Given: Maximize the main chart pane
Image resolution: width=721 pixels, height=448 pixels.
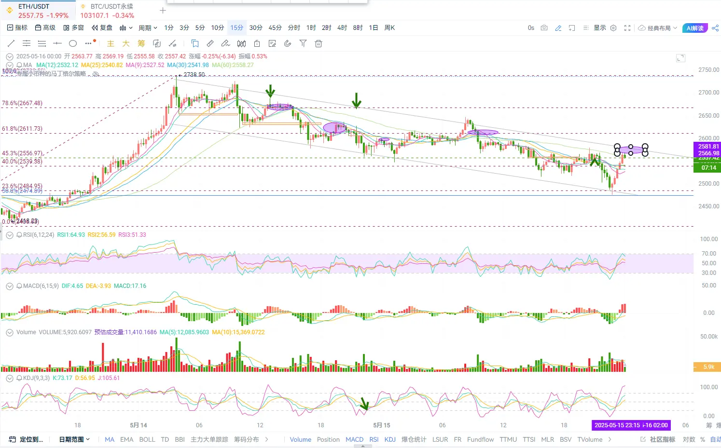Looking at the screenshot, I should click(x=680, y=58).
